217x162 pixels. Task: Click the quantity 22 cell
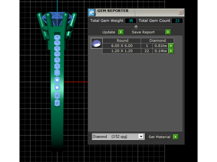[147, 51]
